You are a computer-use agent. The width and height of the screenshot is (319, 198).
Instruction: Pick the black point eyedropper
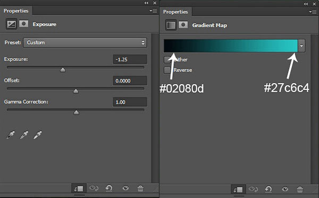click(11, 135)
